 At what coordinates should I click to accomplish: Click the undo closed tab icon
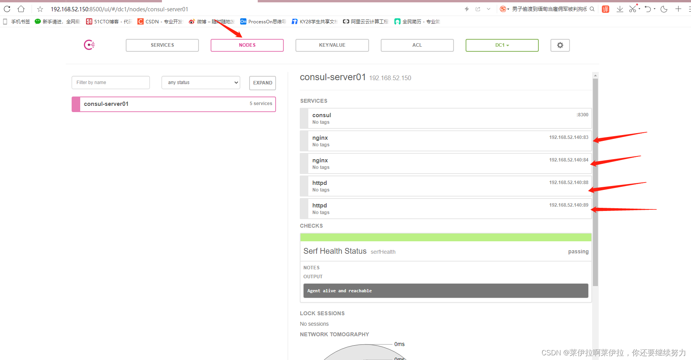[648, 9]
